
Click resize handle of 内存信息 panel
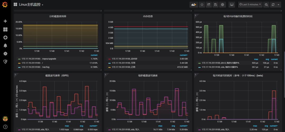pos(191,69)
